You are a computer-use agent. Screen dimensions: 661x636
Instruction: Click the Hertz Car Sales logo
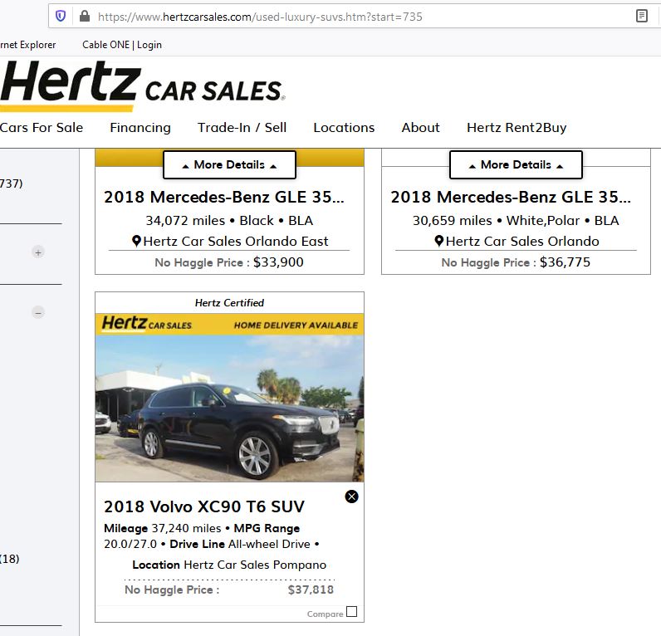(x=143, y=85)
